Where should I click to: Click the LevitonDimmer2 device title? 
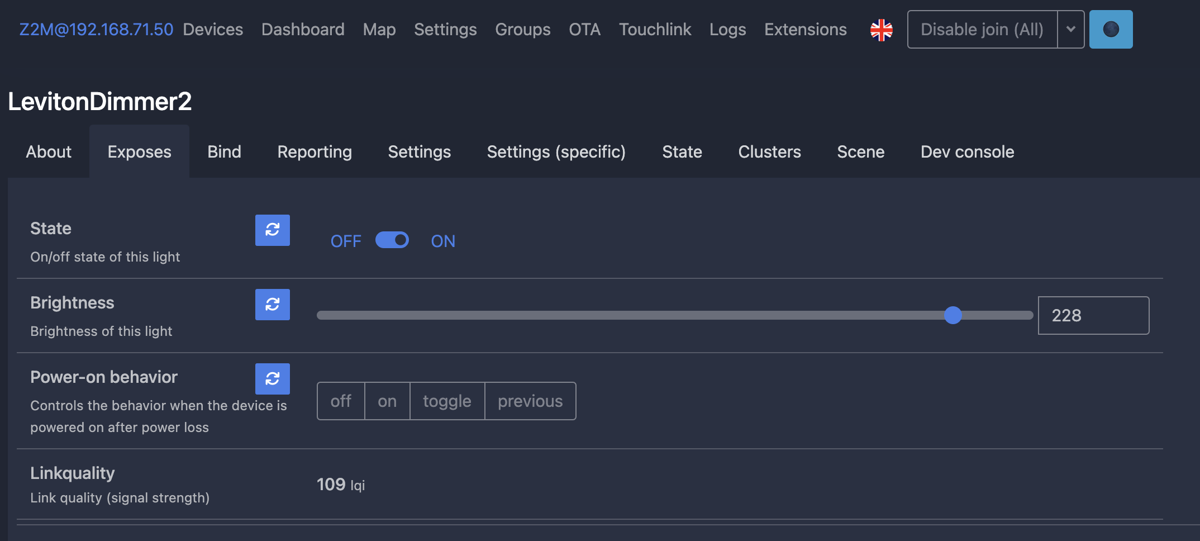click(100, 101)
